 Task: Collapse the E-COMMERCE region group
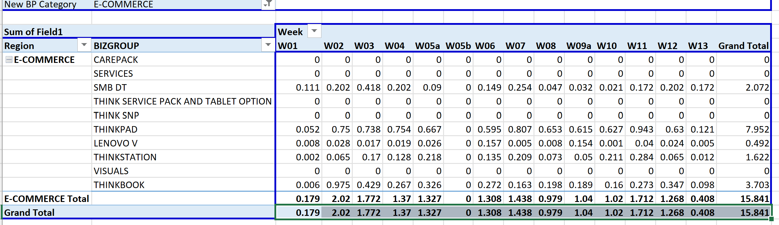click(x=9, y=60)
